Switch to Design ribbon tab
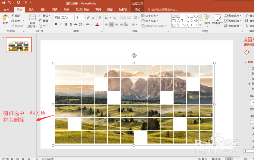 43,10
